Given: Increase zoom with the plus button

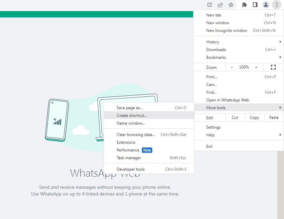Looking at the screenshot, I should (256, 67).
